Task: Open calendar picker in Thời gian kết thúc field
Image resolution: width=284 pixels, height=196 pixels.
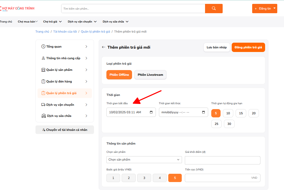Action: pos(203,112)
